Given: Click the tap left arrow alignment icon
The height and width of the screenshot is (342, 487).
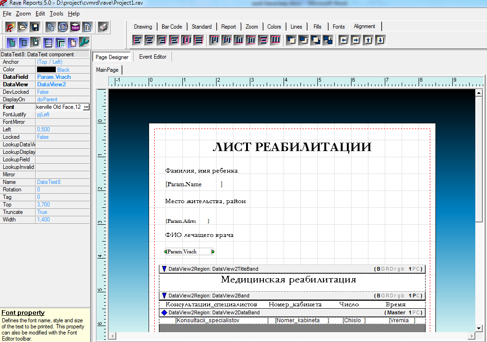Looking at the screenshot, I should [344, 40].
